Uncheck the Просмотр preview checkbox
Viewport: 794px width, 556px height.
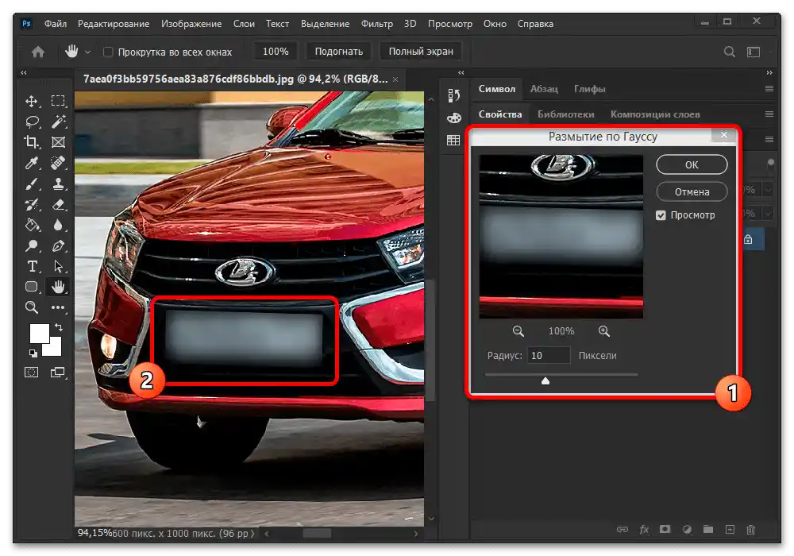click(x=661, y=215)
